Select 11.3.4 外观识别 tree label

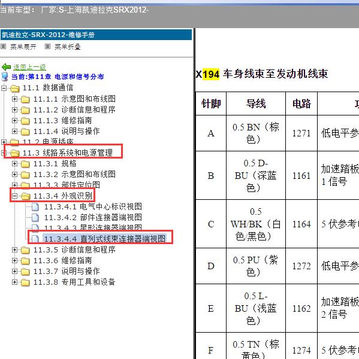pos(62,196)
